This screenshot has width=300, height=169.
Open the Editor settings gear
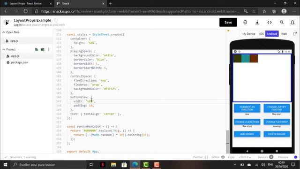(223, 157)
